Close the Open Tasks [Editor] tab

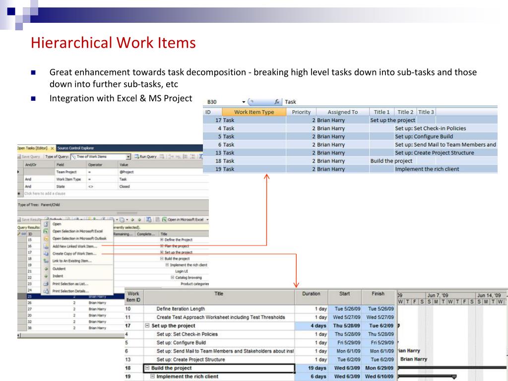[x=52, y=148]
